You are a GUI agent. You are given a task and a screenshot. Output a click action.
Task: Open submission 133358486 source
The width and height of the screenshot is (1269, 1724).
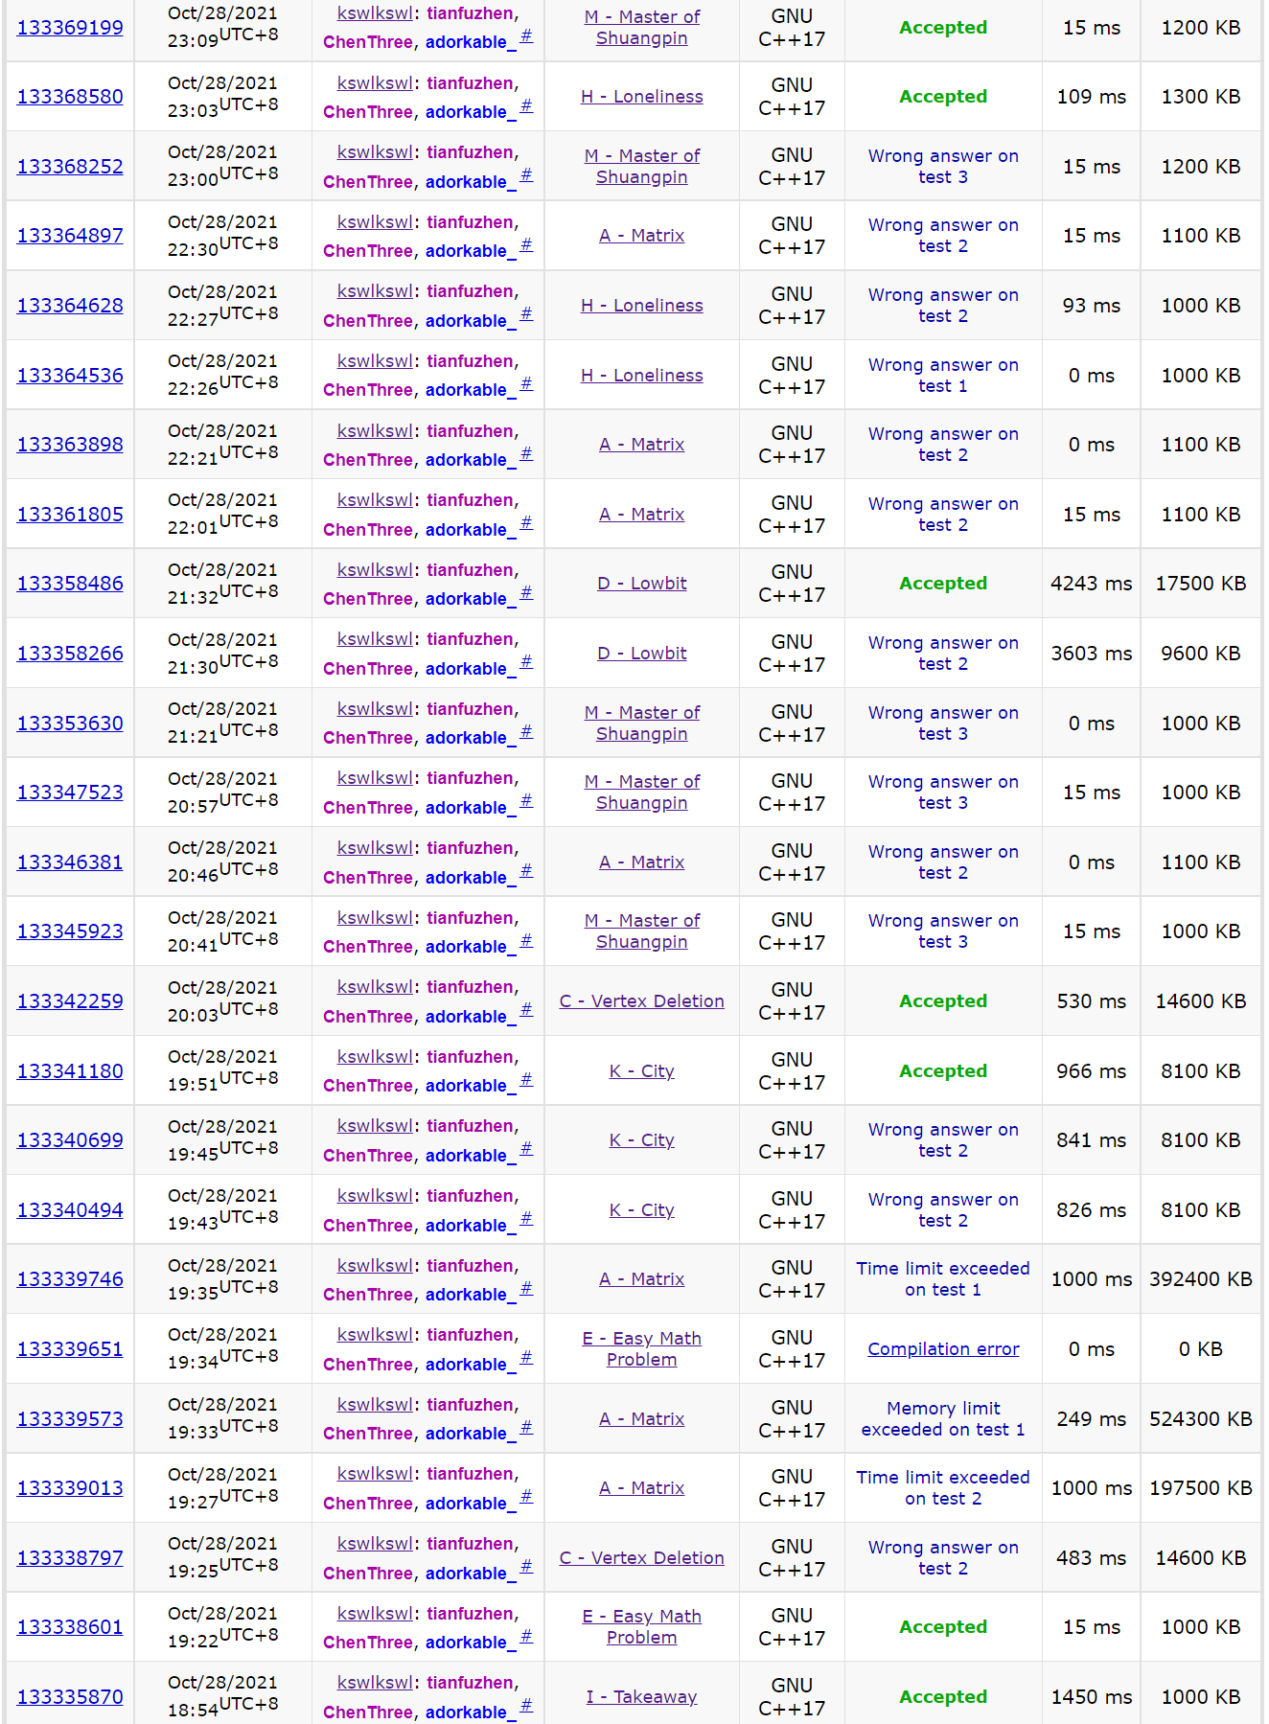pyautogui.click(x=70, y=584)
